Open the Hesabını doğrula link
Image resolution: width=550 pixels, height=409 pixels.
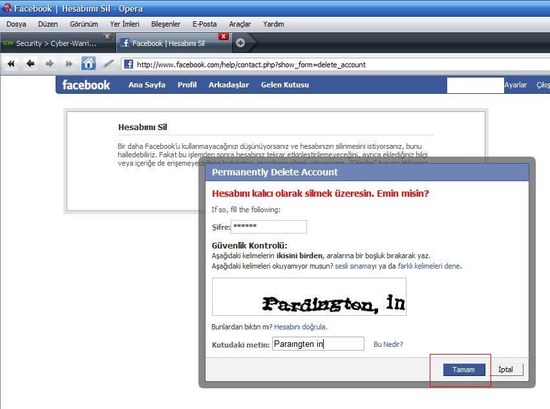pos(300,327)
